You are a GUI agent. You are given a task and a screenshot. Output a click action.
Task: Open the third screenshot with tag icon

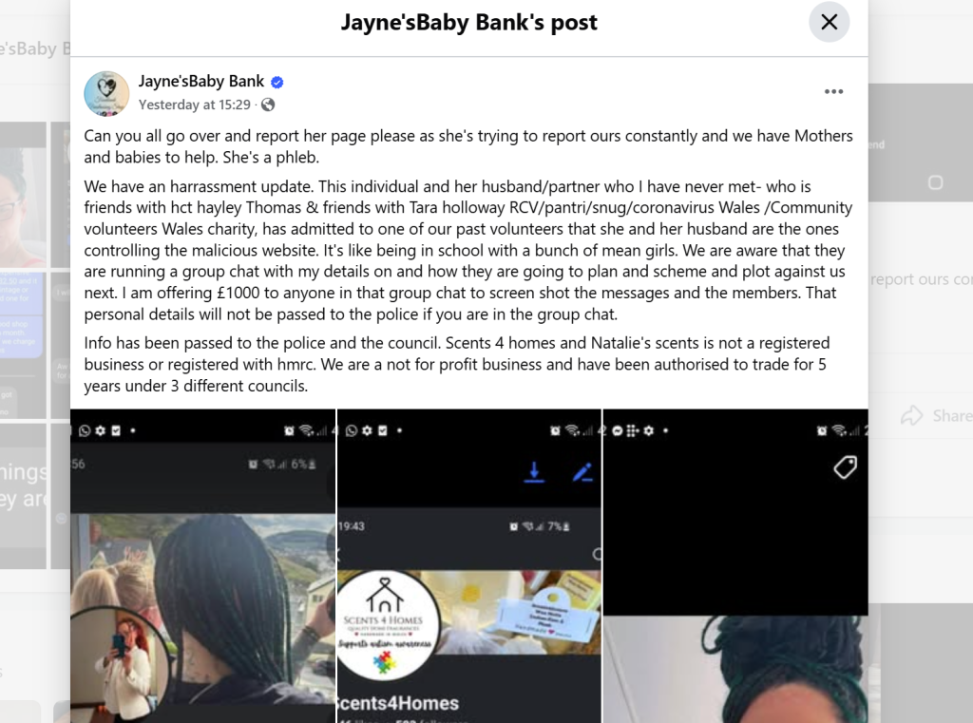tap(735, 566)
